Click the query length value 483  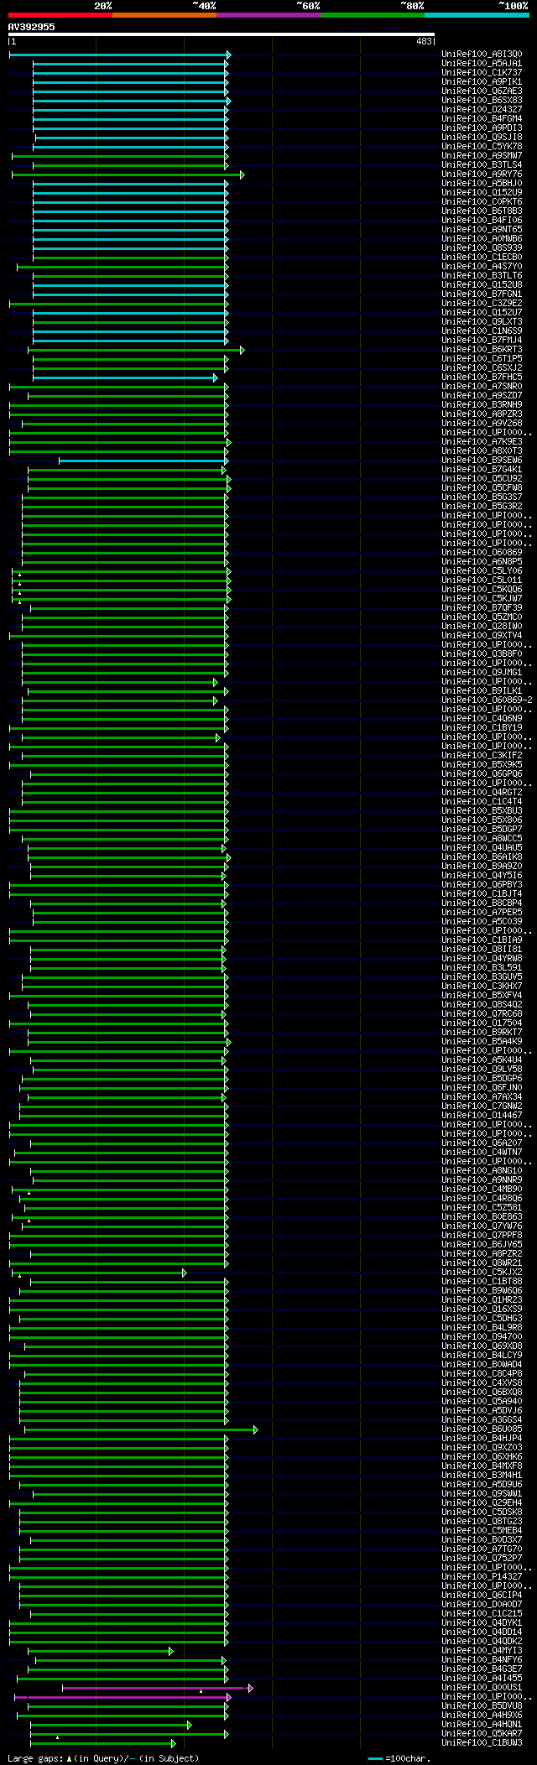tap(424, 41)
